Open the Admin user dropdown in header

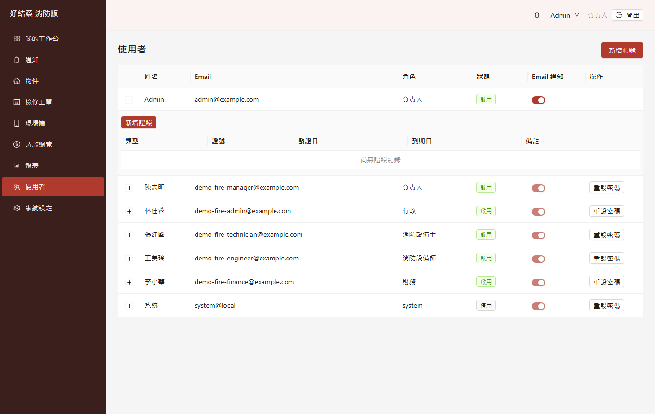pos(565,15)
